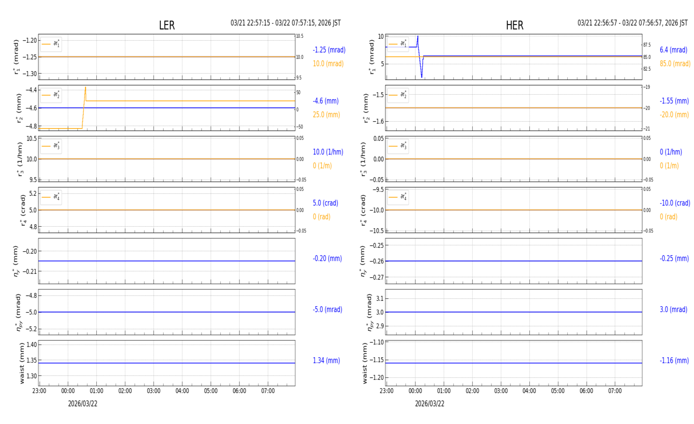The height and width of the screenshot is (424, 694).
Task: Click the r1* (mrad) axis label for HER
Action: click(x=372, y=57)
